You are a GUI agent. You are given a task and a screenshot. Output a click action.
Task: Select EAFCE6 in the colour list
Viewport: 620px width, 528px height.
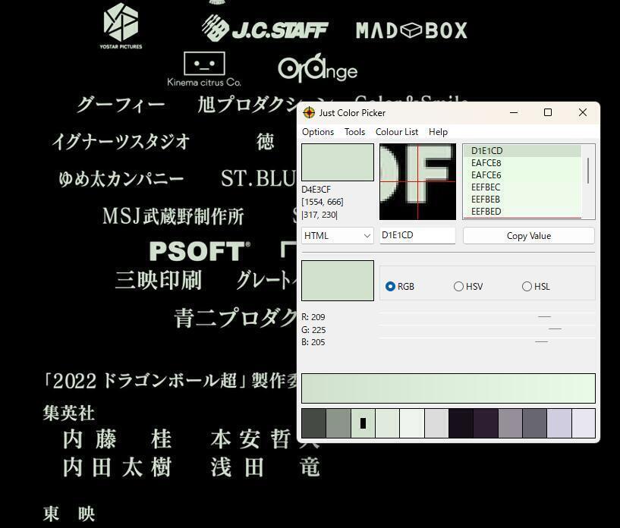pyautogui.click(x=522, y=175)
